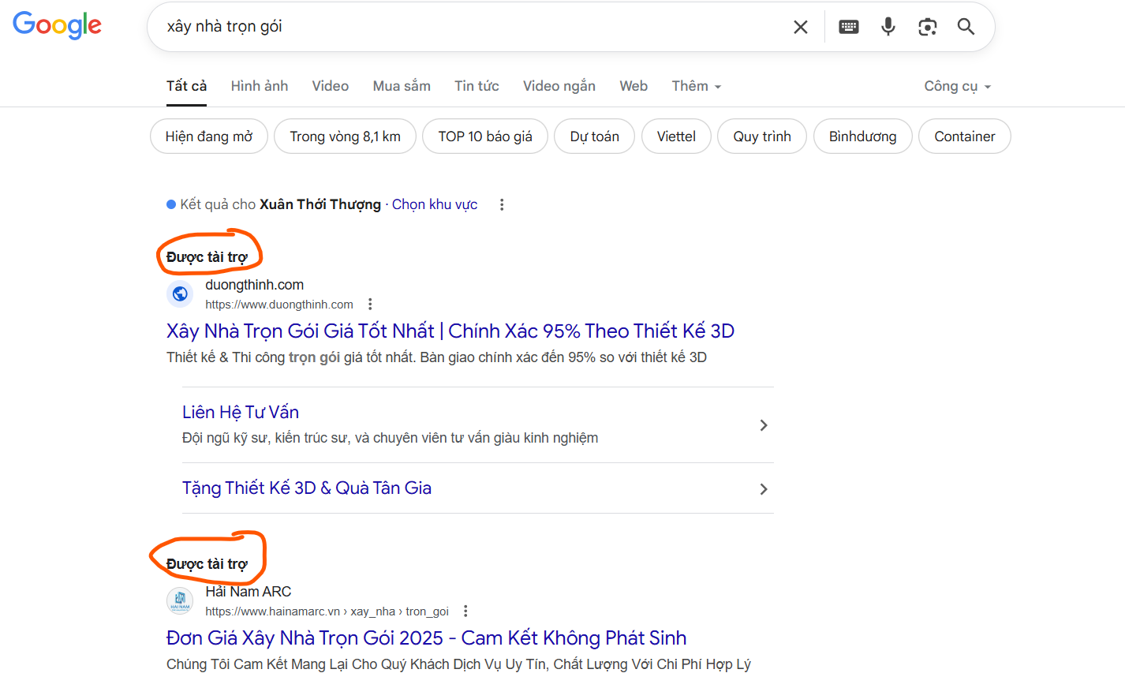Screen dimensions: 1125x688
Task: Select the Container suggestion chip
Action: [965, 136]
